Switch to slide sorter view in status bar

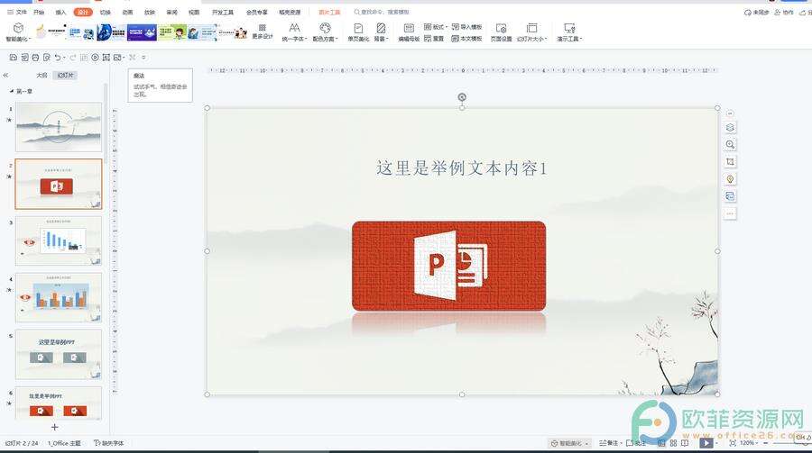click(x=673, y=443)
